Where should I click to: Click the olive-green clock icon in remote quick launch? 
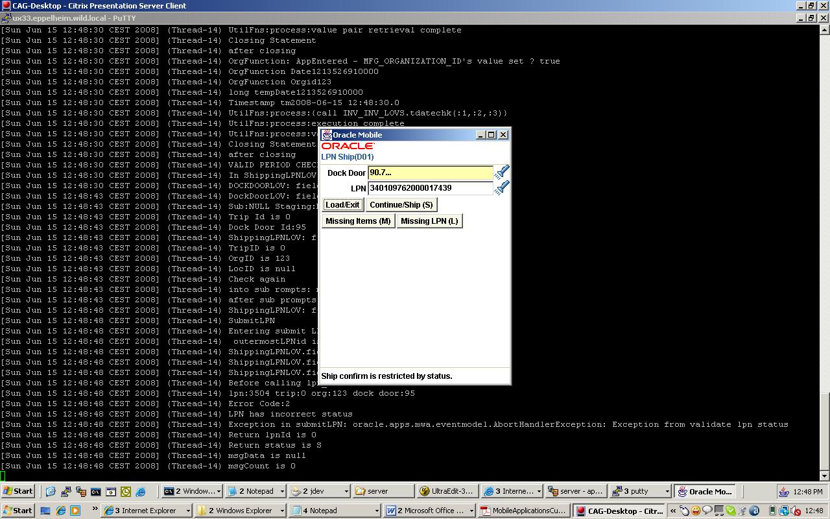(x=125, y=492)
